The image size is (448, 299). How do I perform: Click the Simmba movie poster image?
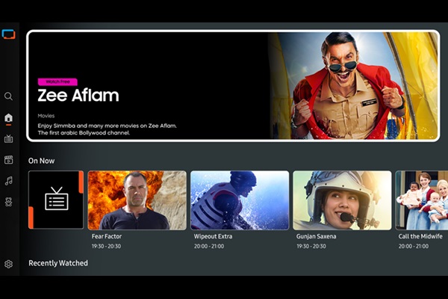[353, 85]
